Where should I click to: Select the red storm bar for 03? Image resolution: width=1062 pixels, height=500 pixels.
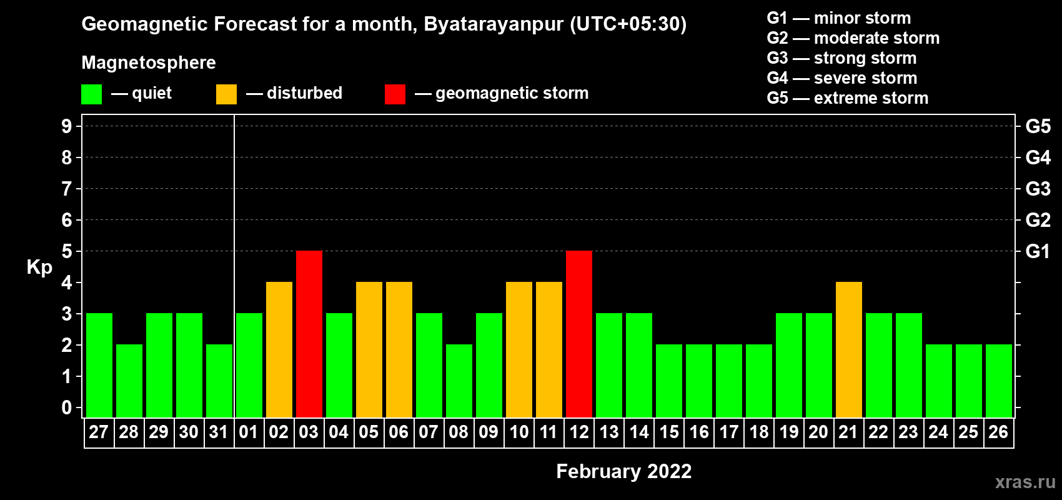click(x=309, y=334)
